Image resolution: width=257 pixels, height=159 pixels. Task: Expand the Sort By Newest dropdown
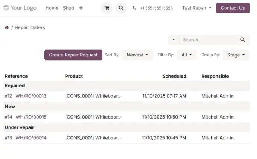click(137, 55)
